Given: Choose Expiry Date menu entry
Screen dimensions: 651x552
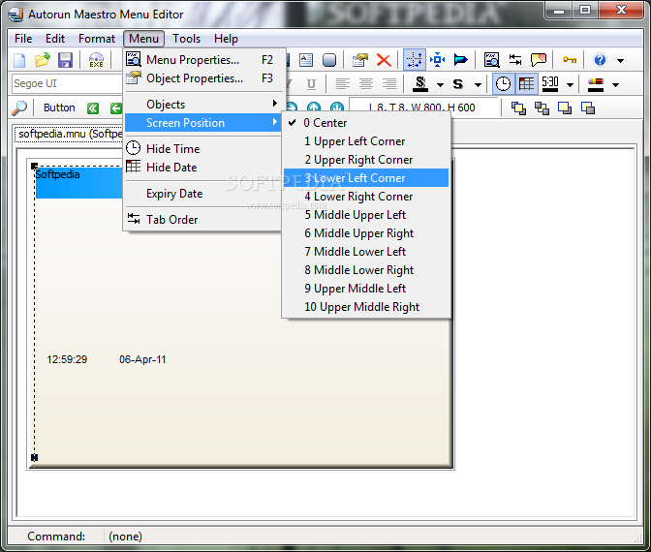Looking at the screenshot, I should coord(203,194).
